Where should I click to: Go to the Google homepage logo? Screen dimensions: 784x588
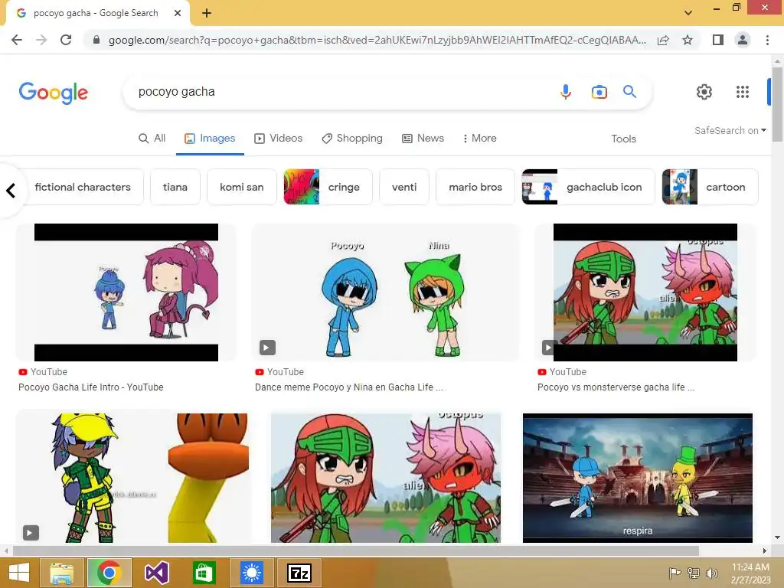tap(54, 93)
